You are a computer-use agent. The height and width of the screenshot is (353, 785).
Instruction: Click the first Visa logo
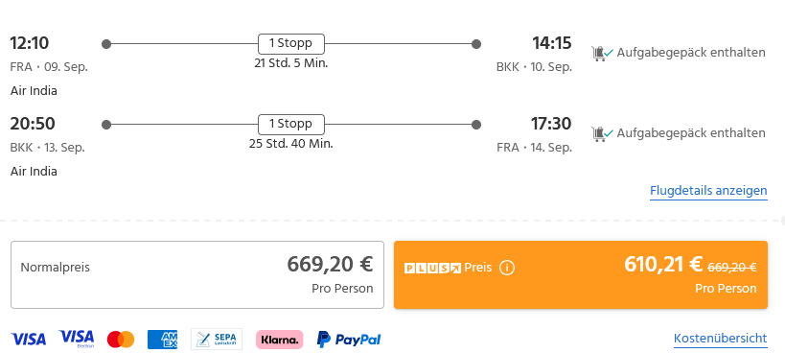(x=29, y=340)
